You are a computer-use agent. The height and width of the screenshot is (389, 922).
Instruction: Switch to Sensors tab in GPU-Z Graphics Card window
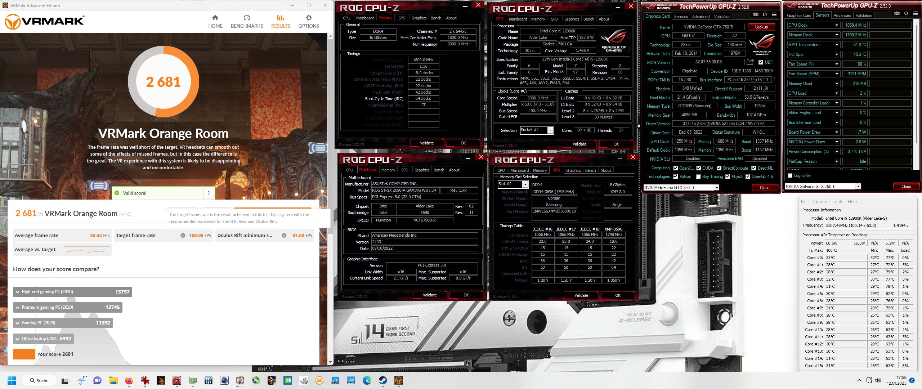pyautogui.click(x=681, y=17)
